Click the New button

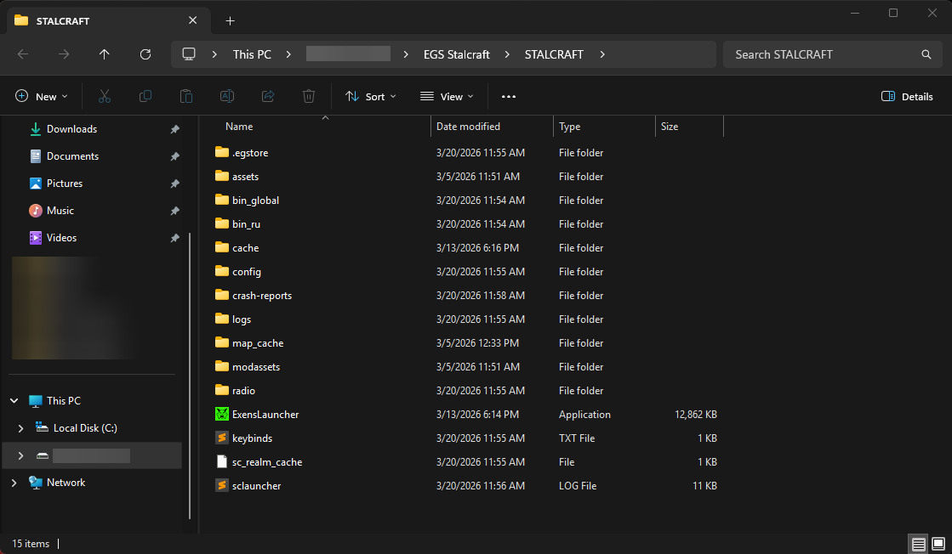(x=41, y=97)
